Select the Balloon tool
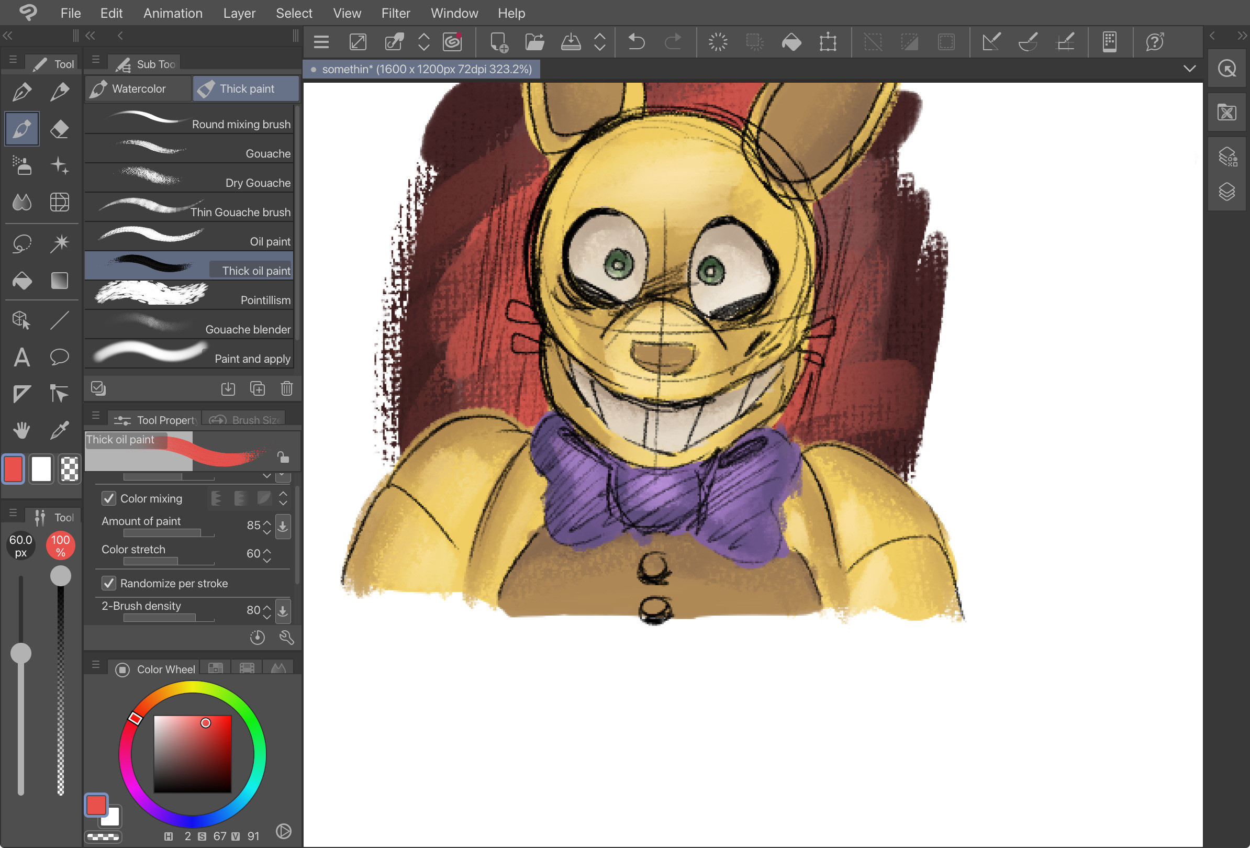This screenshot has height=848, width=1250. click(59, 357)
